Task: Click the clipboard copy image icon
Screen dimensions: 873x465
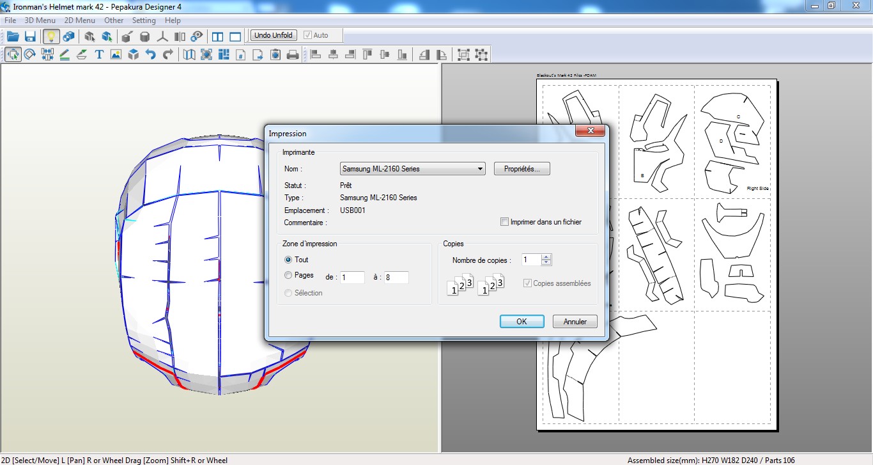Action: pyautogui.click(x=275, y=55)
